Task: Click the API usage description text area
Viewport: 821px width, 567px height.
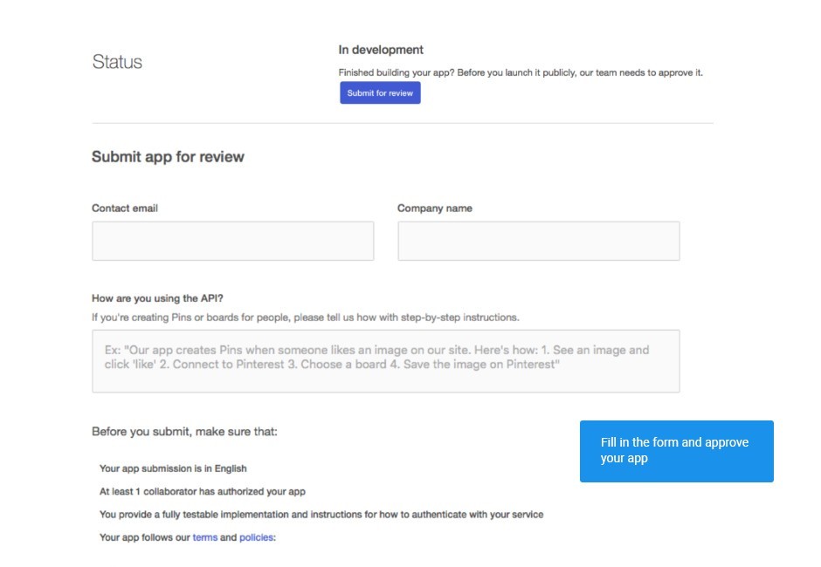Action: tap(386, 361)
